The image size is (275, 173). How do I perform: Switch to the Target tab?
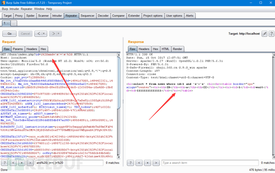point(8,16)
